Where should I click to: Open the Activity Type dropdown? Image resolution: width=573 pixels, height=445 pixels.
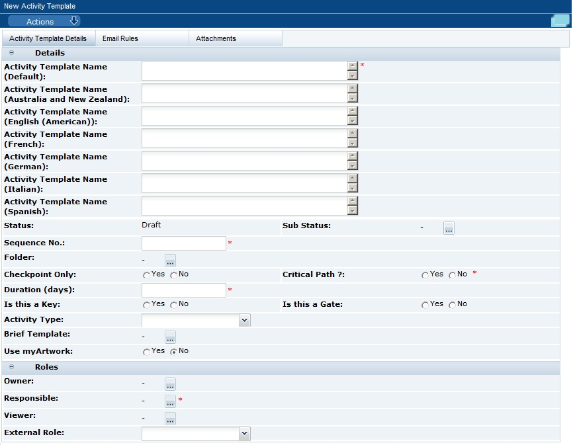(x=244, y=320)
